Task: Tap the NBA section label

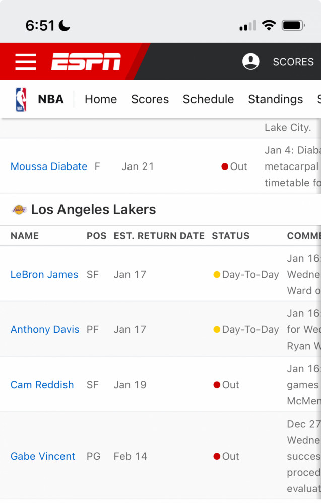Action: [x=51, y=99]
